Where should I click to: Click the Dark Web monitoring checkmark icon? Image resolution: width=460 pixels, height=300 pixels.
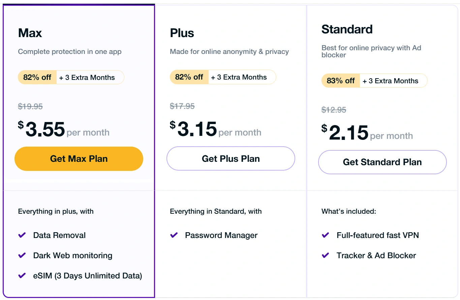(x=22, y=256)
